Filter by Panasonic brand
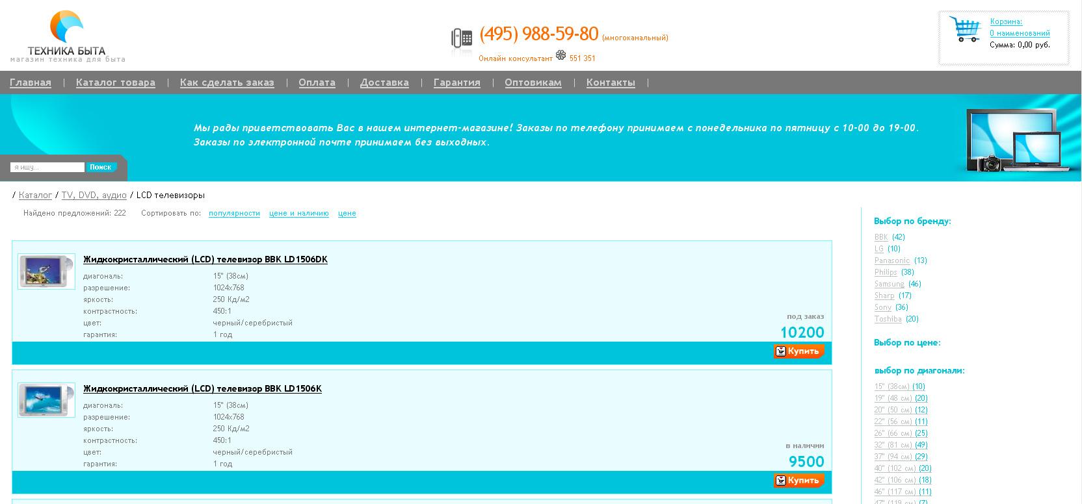1082x504 pixels. (x=892, y=261)
